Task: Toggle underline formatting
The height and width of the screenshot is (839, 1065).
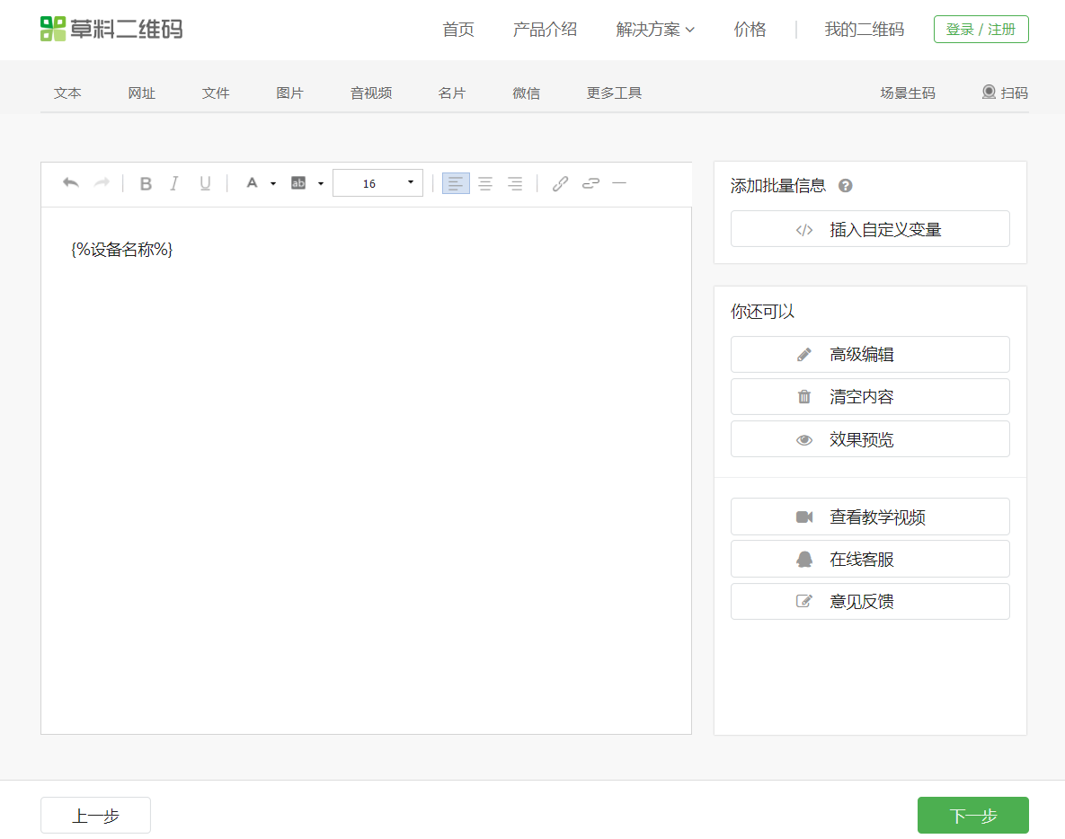Action: [205, 183]
